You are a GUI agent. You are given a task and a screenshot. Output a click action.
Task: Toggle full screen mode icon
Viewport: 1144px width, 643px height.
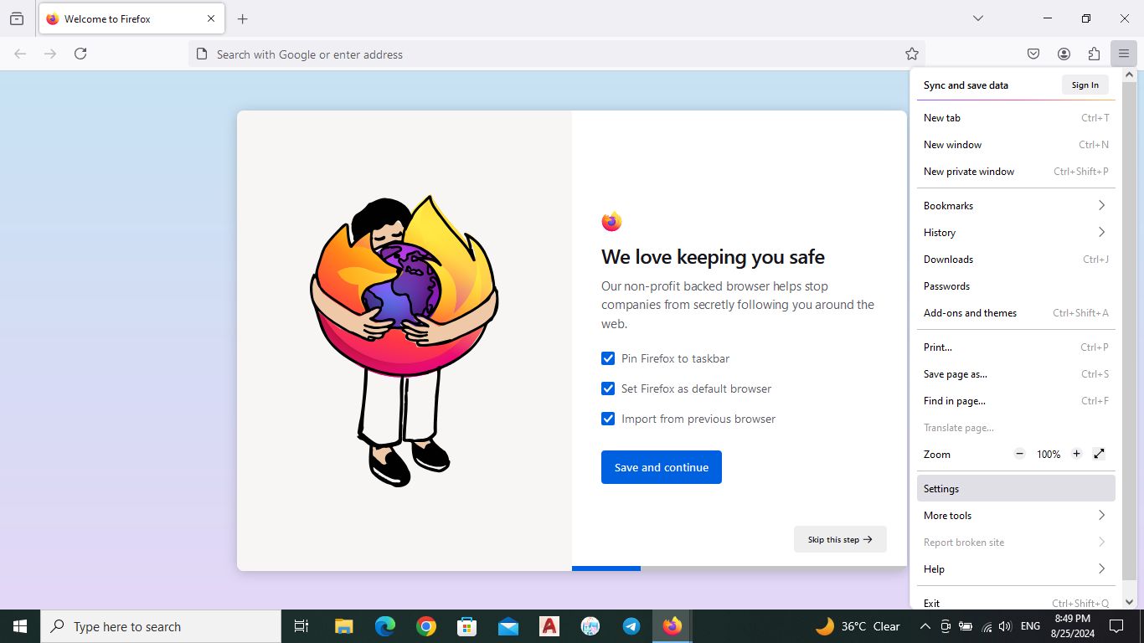point(1100,454)
